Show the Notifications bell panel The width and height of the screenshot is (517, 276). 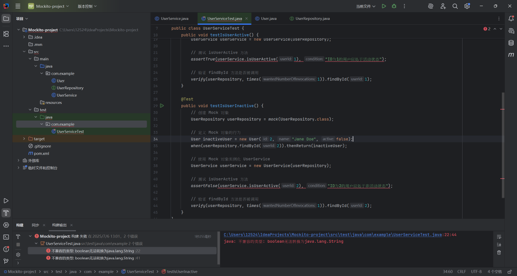click(511, 18)
